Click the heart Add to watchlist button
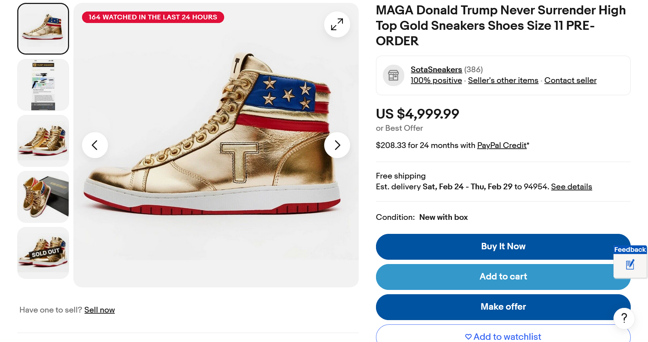648x342 pixels. [503, 336]
